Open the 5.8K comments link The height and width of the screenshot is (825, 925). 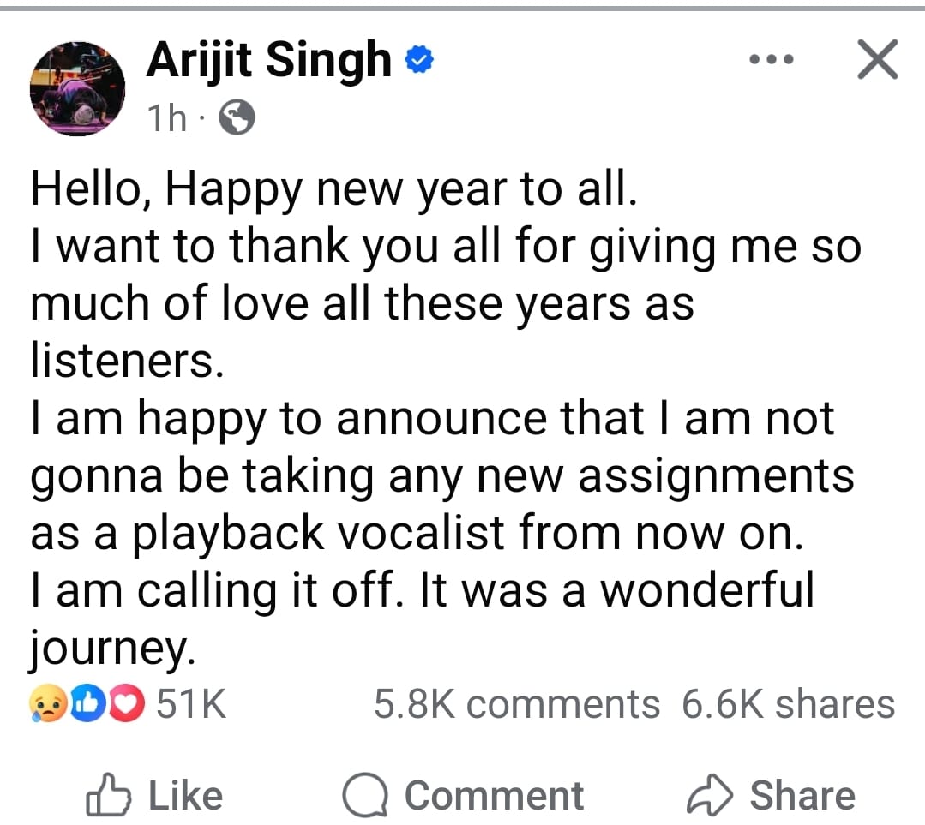[x=517, y=704]
